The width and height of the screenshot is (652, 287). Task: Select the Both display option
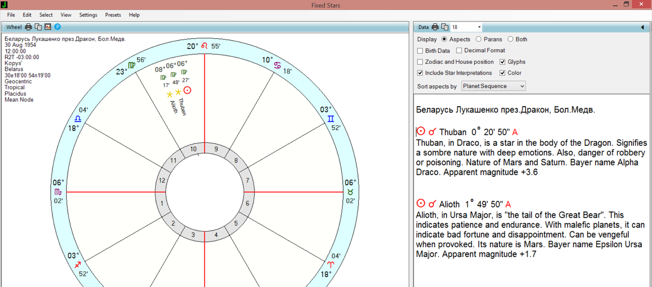coord(510,39)
